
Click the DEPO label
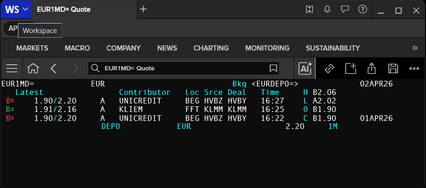(111, 127)
